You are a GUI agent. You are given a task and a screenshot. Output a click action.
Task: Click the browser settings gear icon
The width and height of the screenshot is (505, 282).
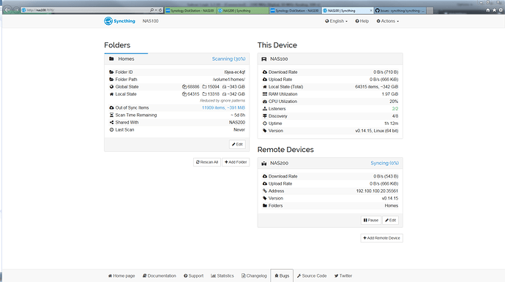[501, 10]
